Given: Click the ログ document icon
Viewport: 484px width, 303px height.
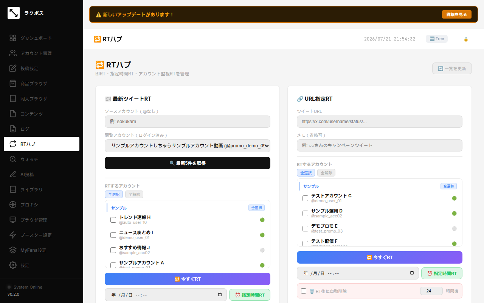Looking at the screenshot, I should 13,129.
